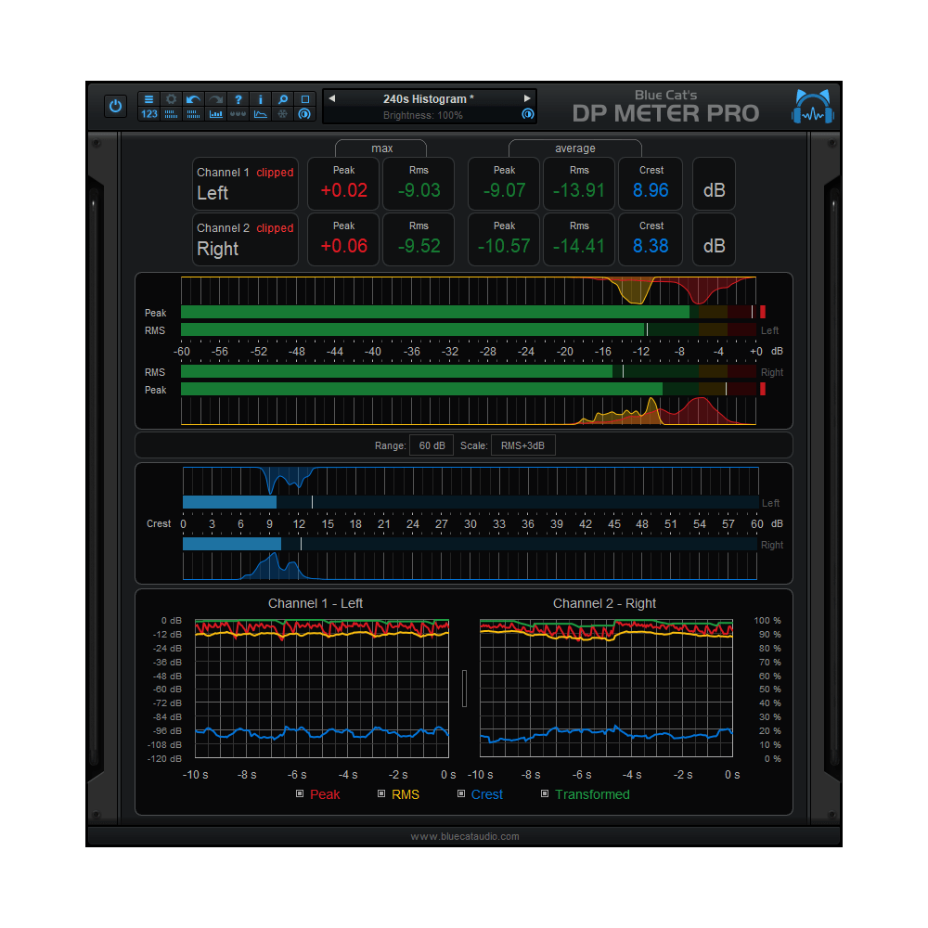
Task: Click the snowflake freeze icon
Action: 282,113
